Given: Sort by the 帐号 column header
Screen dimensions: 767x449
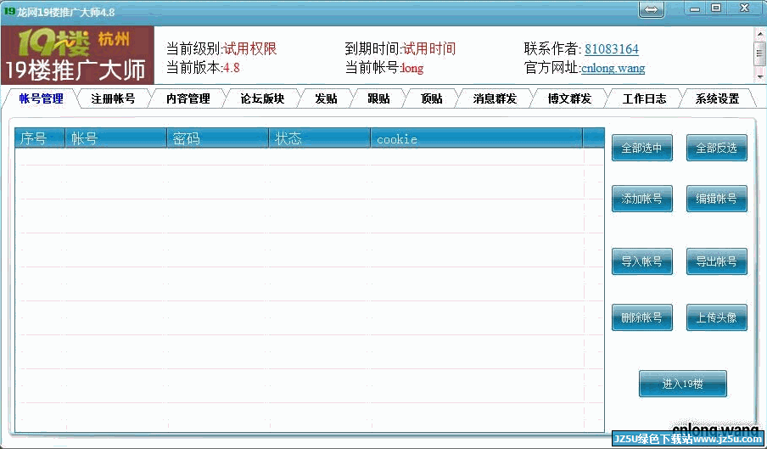Looking at the screenshot, I should click(x=116, y=138).
